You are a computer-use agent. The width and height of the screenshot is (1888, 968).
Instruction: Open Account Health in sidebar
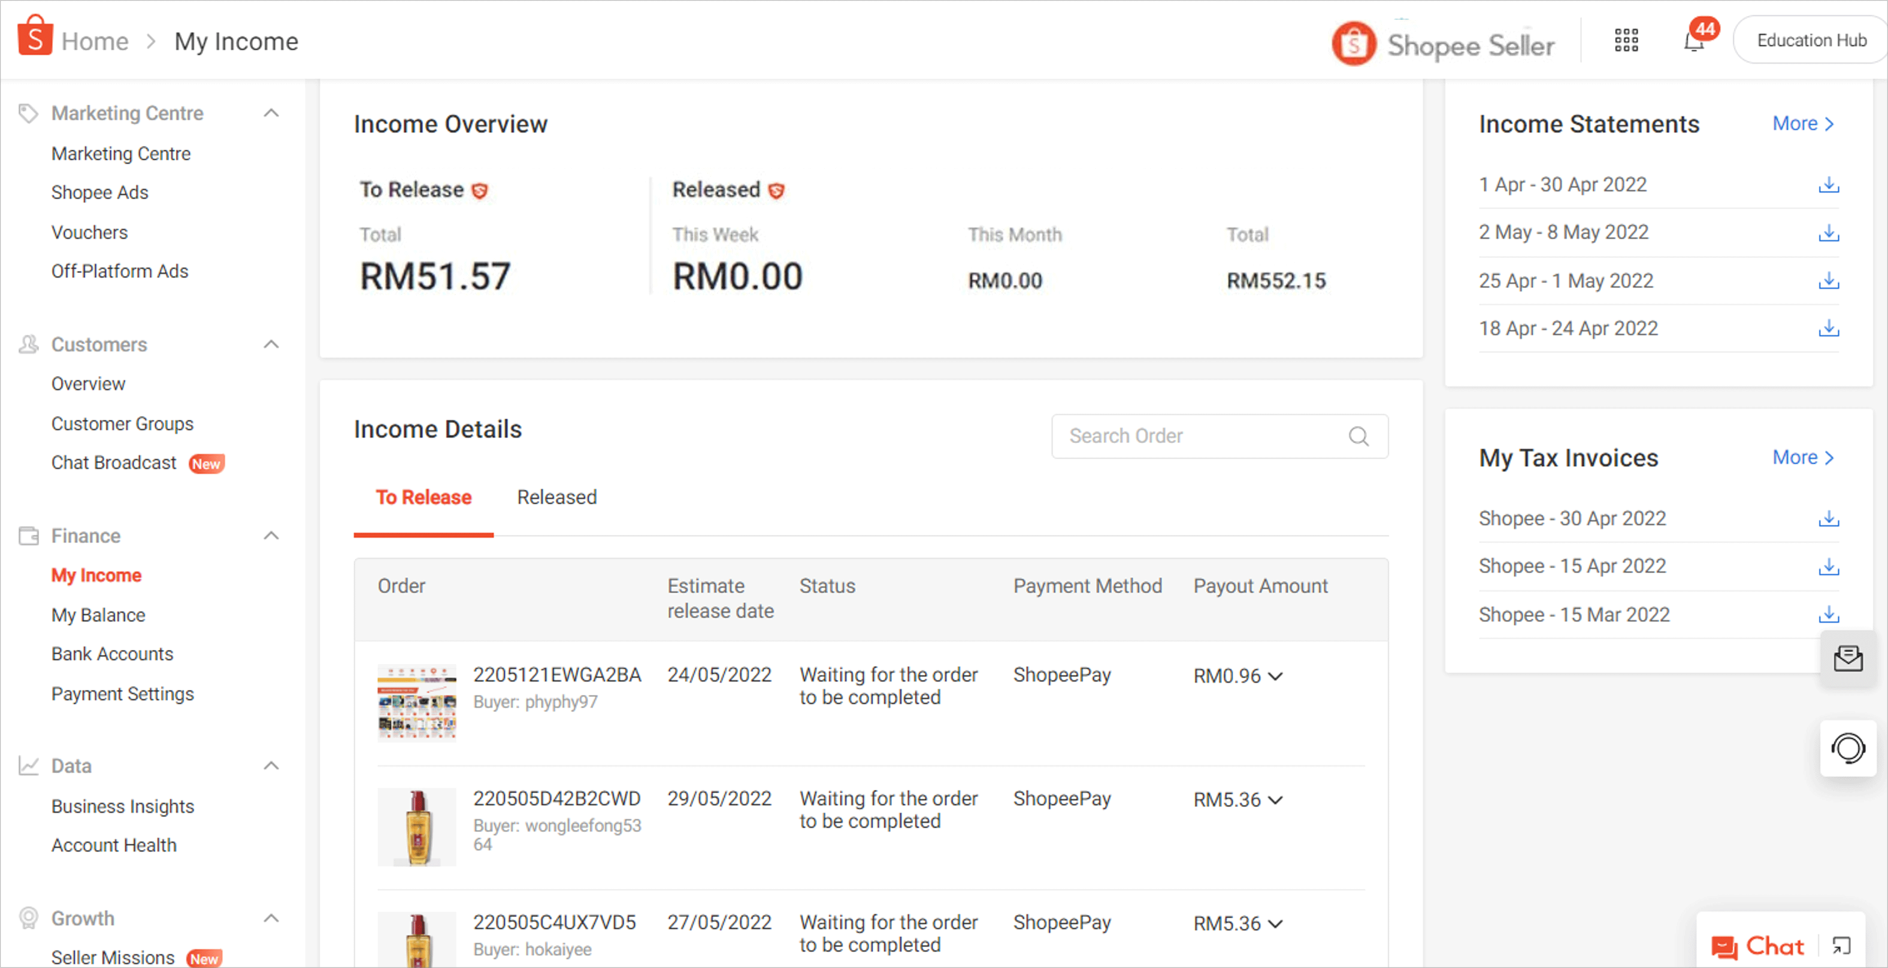(x=114, y=846)
